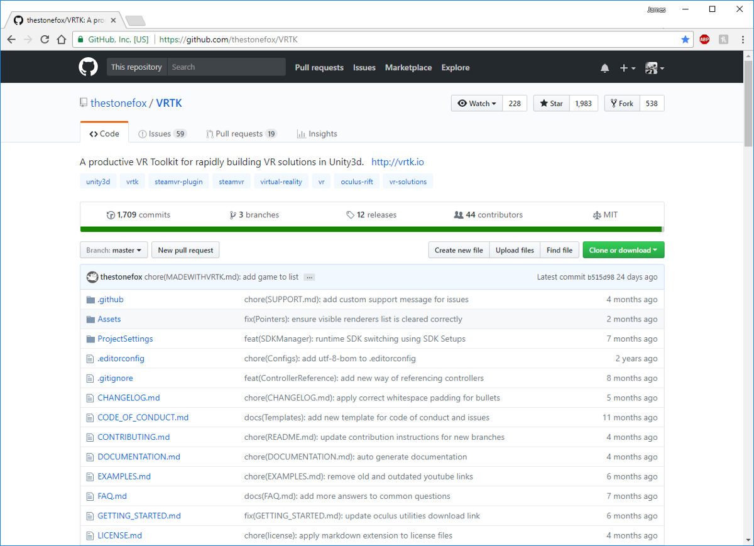Open the Branch: master dropdown
Viewport: 754px width, 546px height.
[x=113, y=249]
